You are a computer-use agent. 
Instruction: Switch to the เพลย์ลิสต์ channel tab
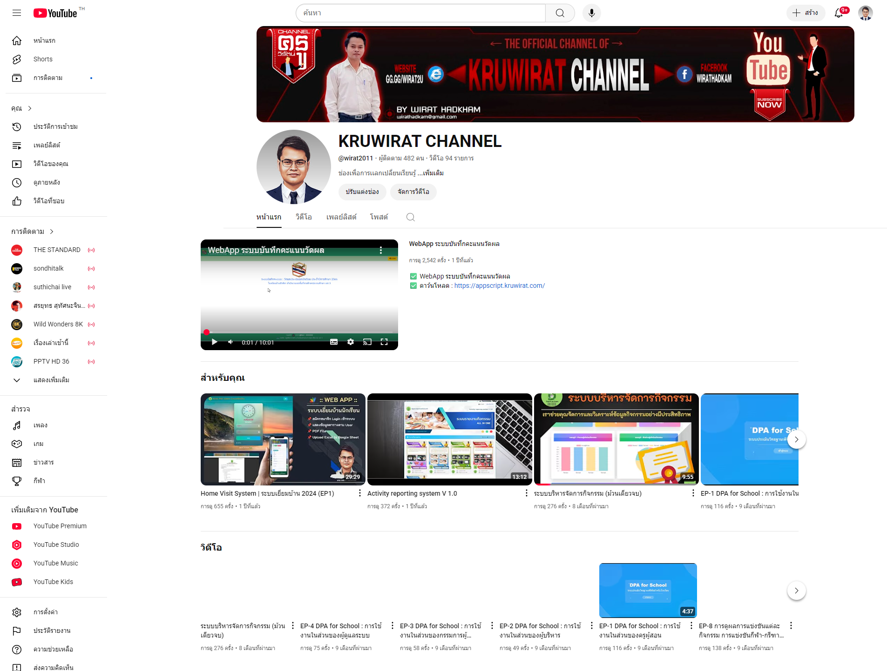[x=341, y=217]
